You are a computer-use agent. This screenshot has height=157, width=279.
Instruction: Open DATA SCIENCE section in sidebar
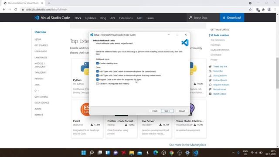(x=42, y=103)
